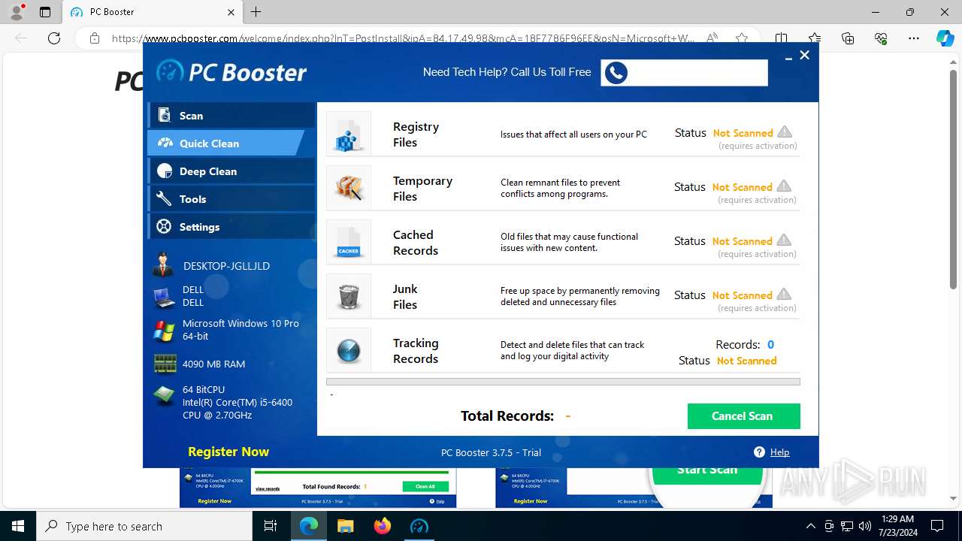Click warning triangle for Registry Files
Viewport: 962px width, 541px height.
point(785,132)
